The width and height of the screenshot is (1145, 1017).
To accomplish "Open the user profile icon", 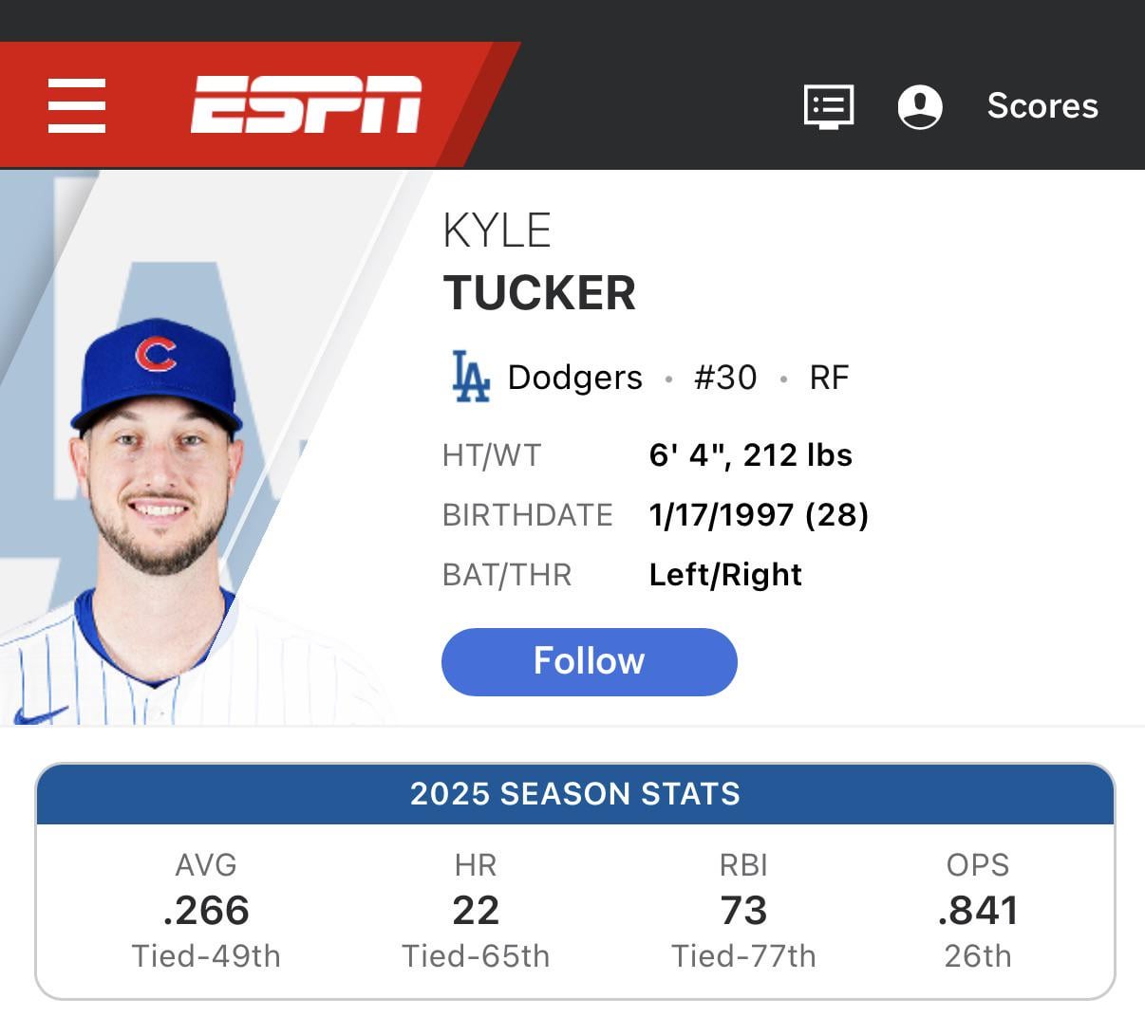I will click(x=919, y=106).
